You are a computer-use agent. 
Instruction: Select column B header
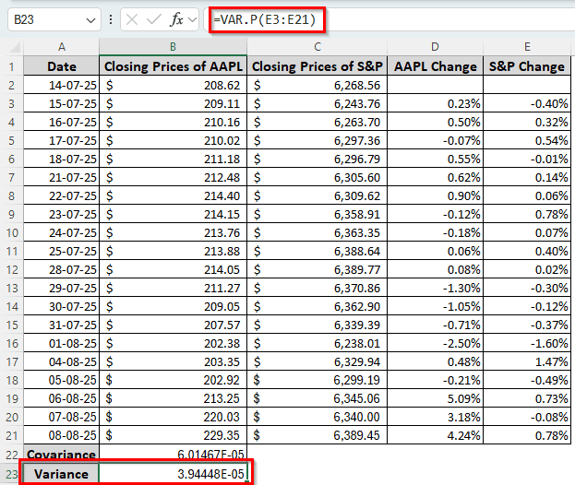(x=173, y=47)
